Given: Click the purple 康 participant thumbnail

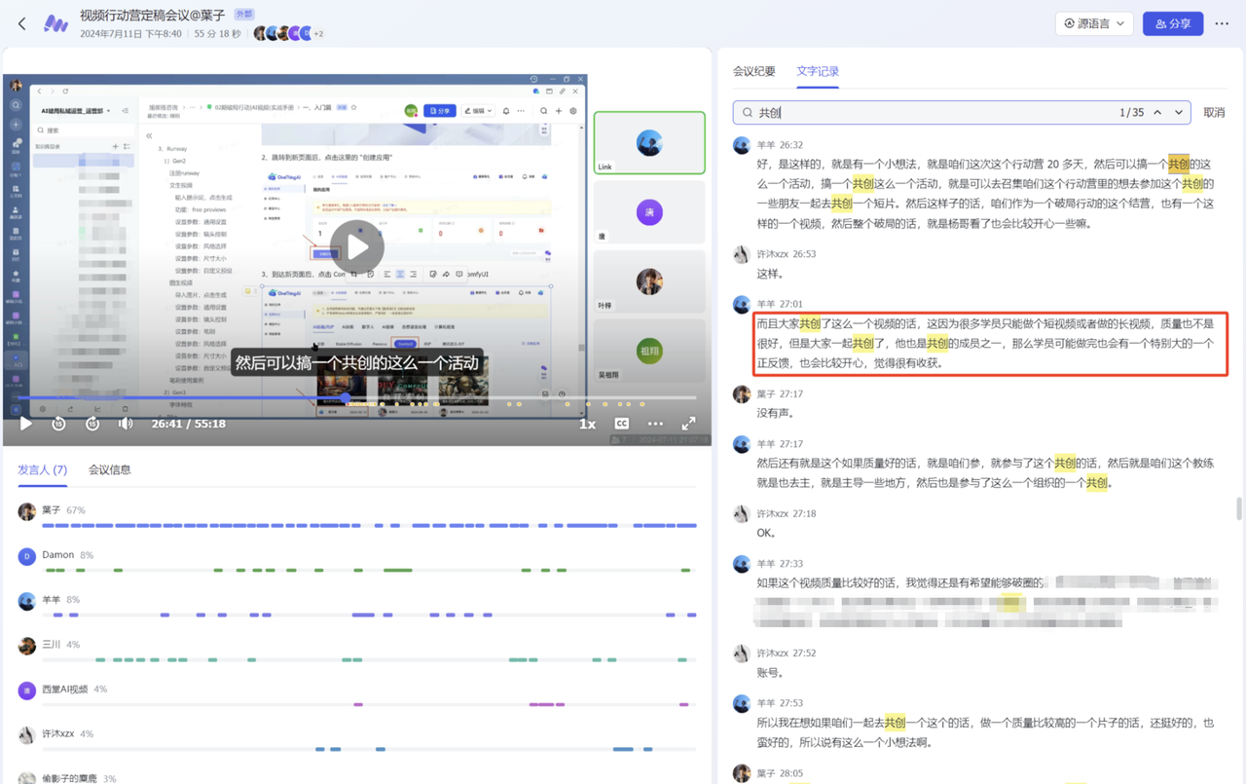Looking at the screenshot, I should [x=649, y=212].
